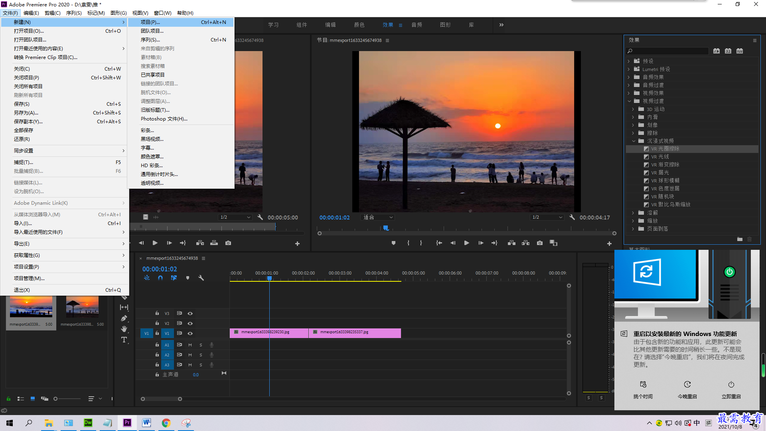Click 今晚重启 in Windows update prompt
This screenshot has height=431, width=766.
click(687, 389)
